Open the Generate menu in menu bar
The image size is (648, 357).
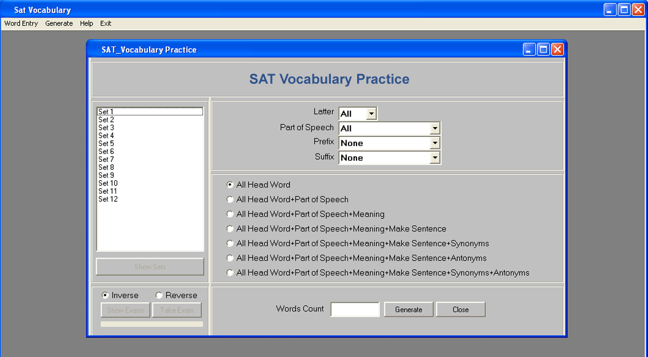point(59,23)
